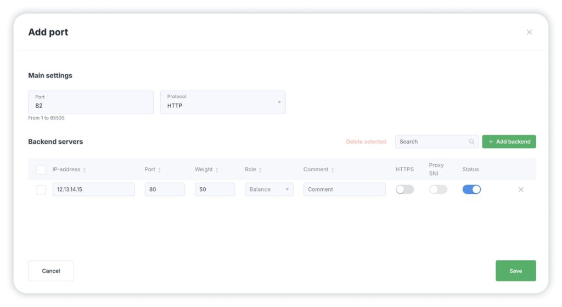This screenshot has width=562, height=307.
Task: Click the Backend servers heading
Action: tap(55, 142)
